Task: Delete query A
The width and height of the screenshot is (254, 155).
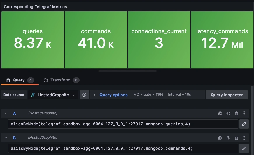Action: (236, 113)
